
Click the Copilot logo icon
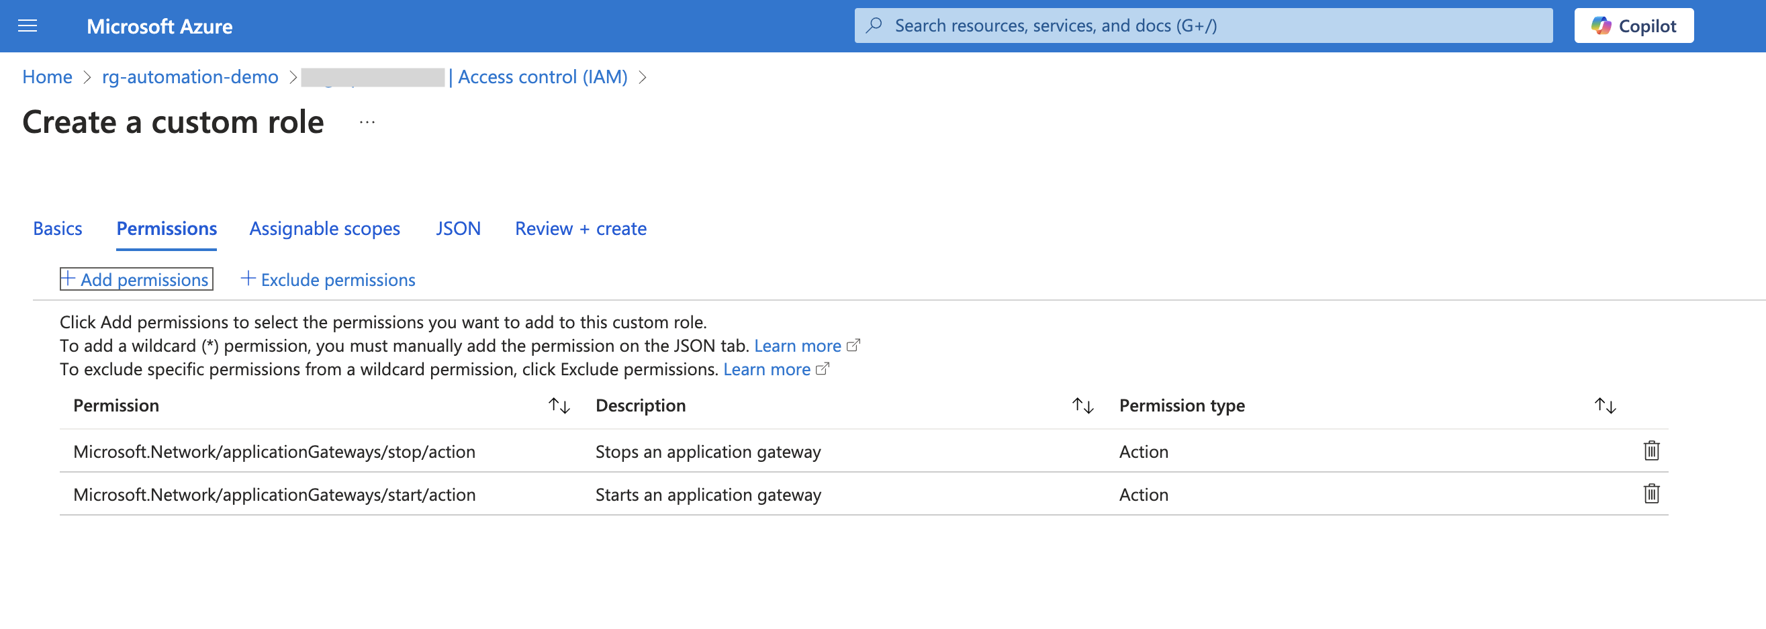(1601, 26)
